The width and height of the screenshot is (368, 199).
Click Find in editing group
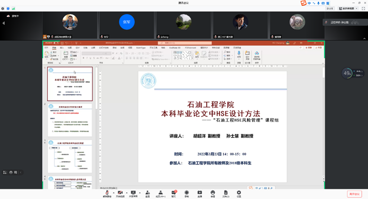click(227, 52)
